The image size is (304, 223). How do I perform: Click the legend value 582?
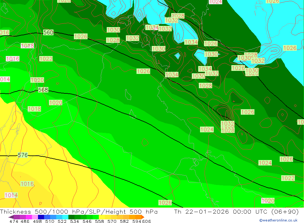[124, 221]
